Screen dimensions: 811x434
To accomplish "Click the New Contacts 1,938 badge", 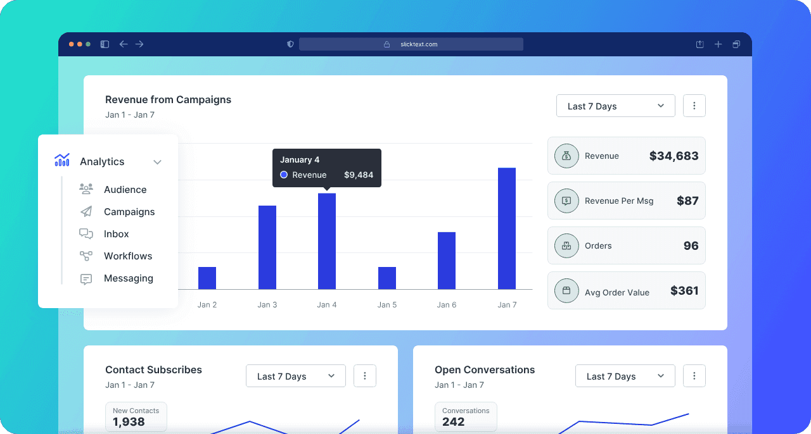I will [136, 417].
